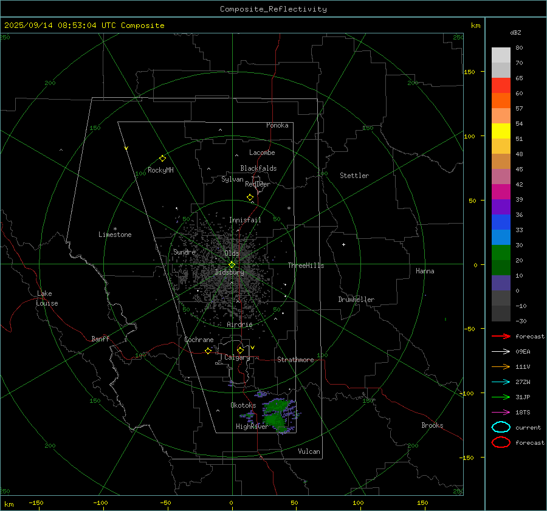Click the ThreeHills label on map
Viewport: 547px width, 511px height.
[306, 266]
